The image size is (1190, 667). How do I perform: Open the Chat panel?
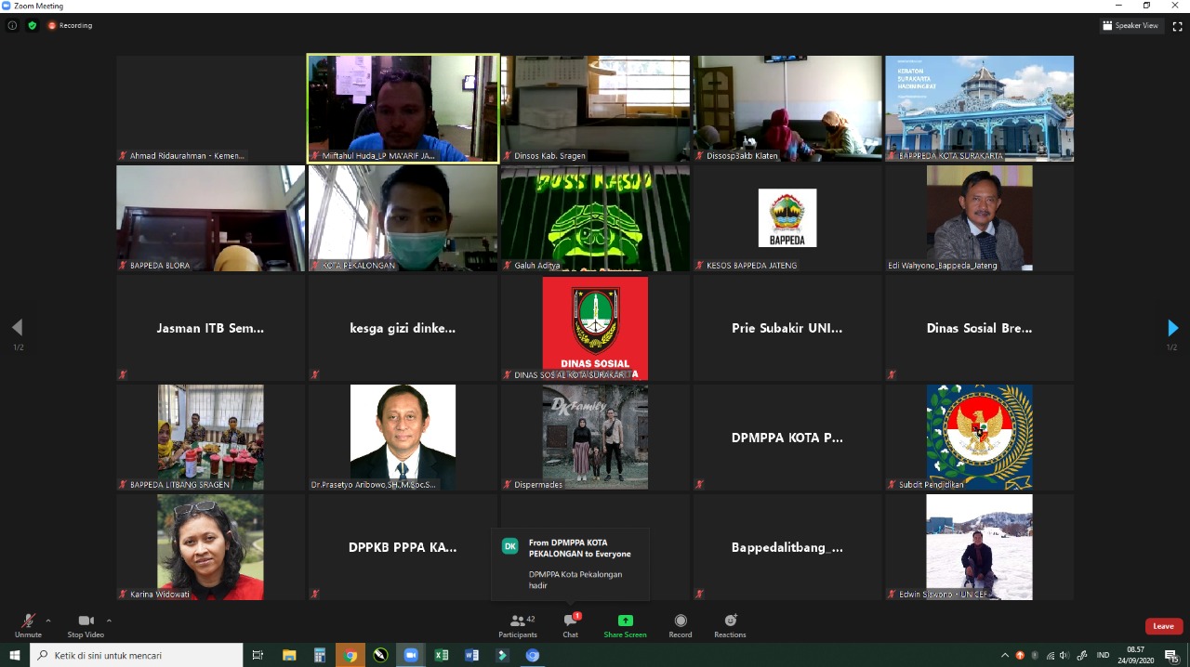(x=570, y=625)
